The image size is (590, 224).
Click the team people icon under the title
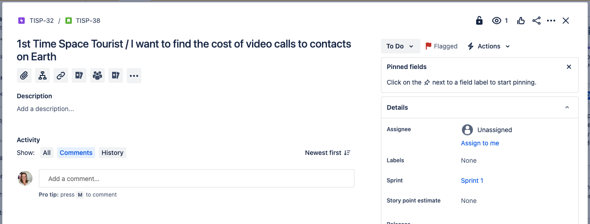[97, 75]
